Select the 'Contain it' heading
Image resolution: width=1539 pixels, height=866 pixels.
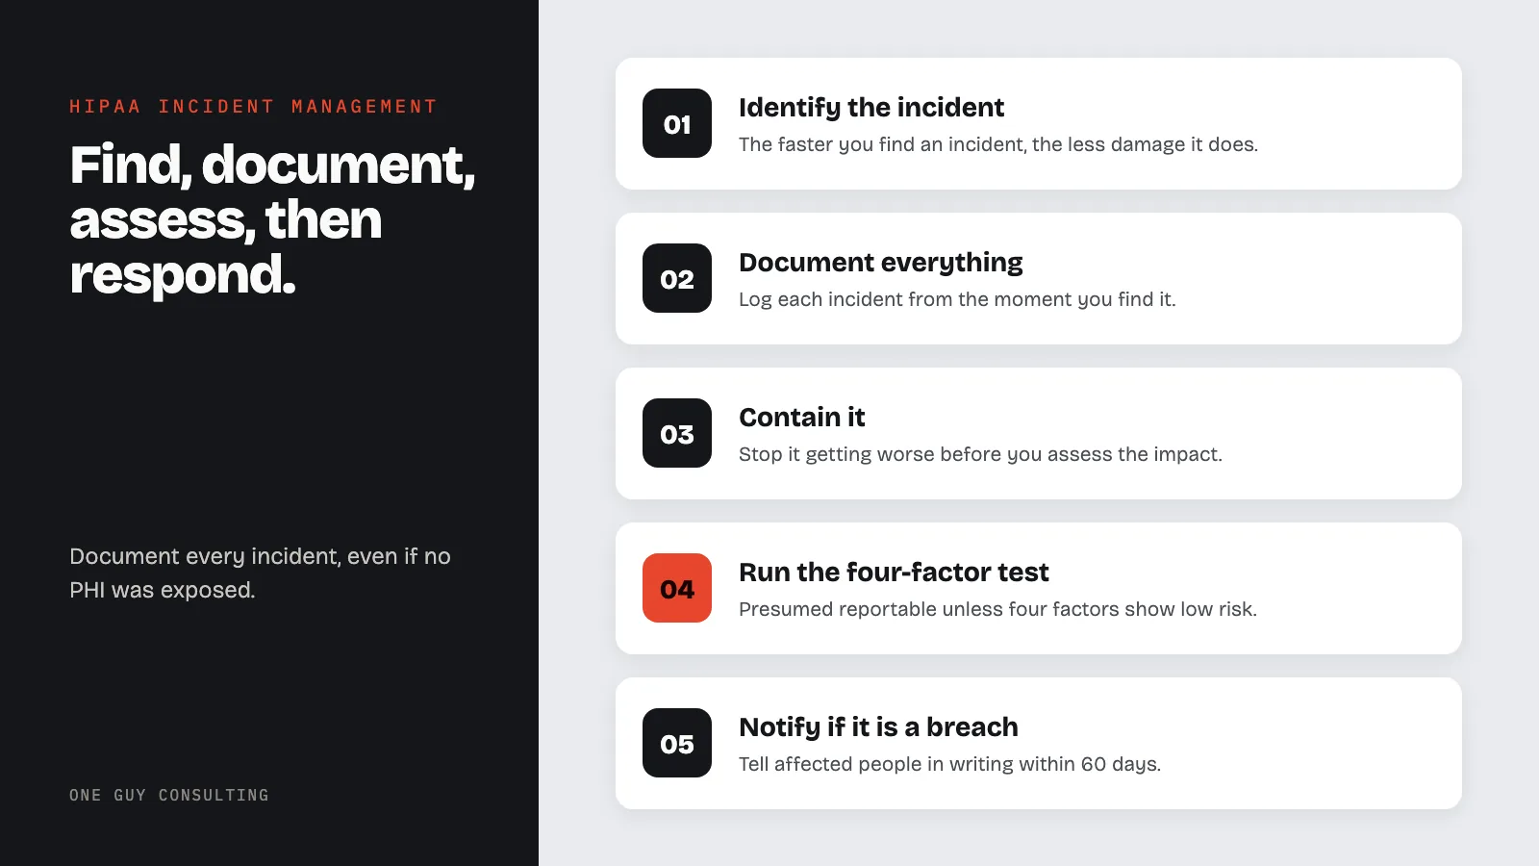pos(802,418)
